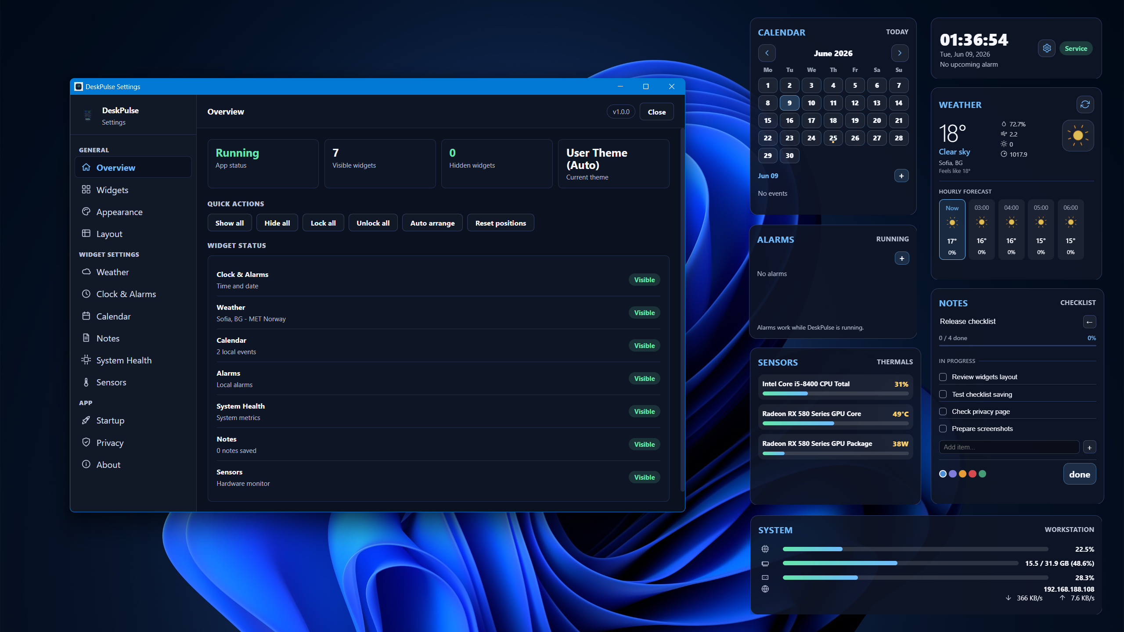Click the sun icon in weather widget

pos(1077,136)
